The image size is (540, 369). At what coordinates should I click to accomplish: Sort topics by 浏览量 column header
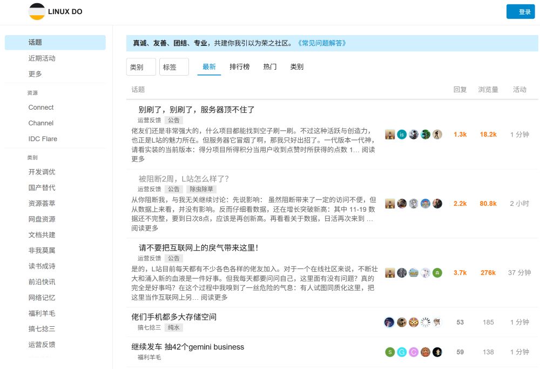488,90
